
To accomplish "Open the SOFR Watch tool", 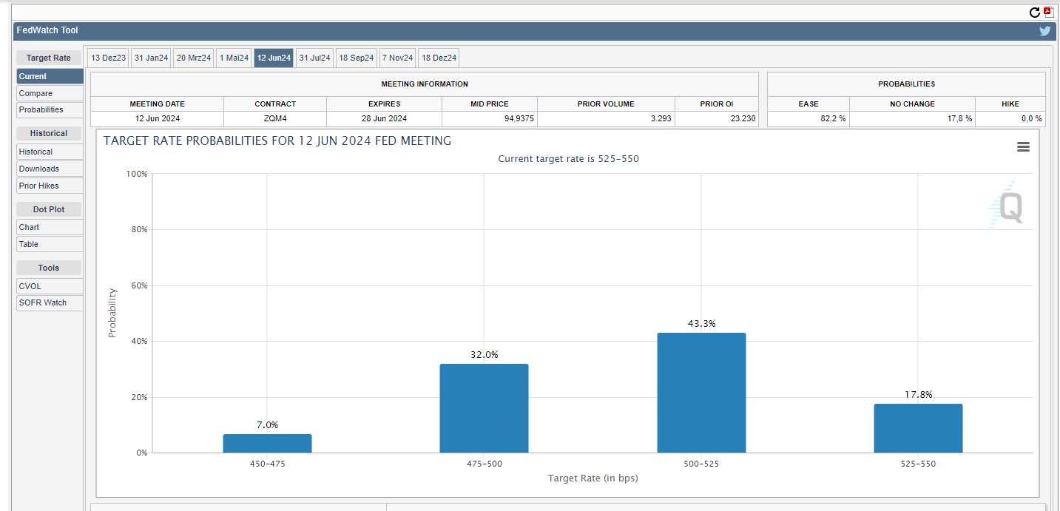I will (x=50, y=302).
